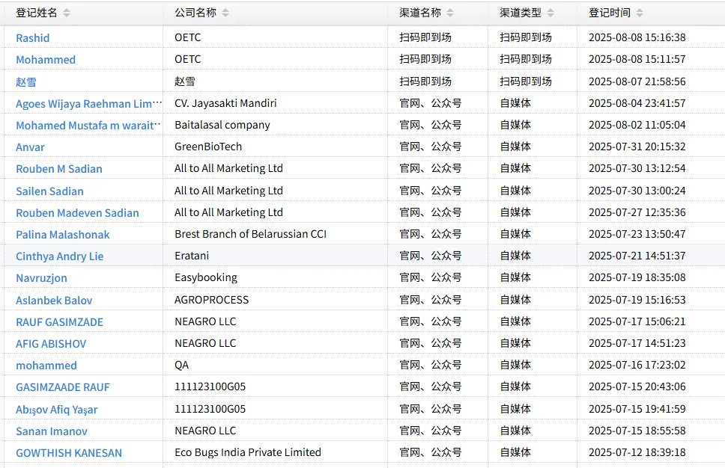Select Brest Branch of Belarussian CCI cell
The image size is (725, 468).
pos(250,233)
